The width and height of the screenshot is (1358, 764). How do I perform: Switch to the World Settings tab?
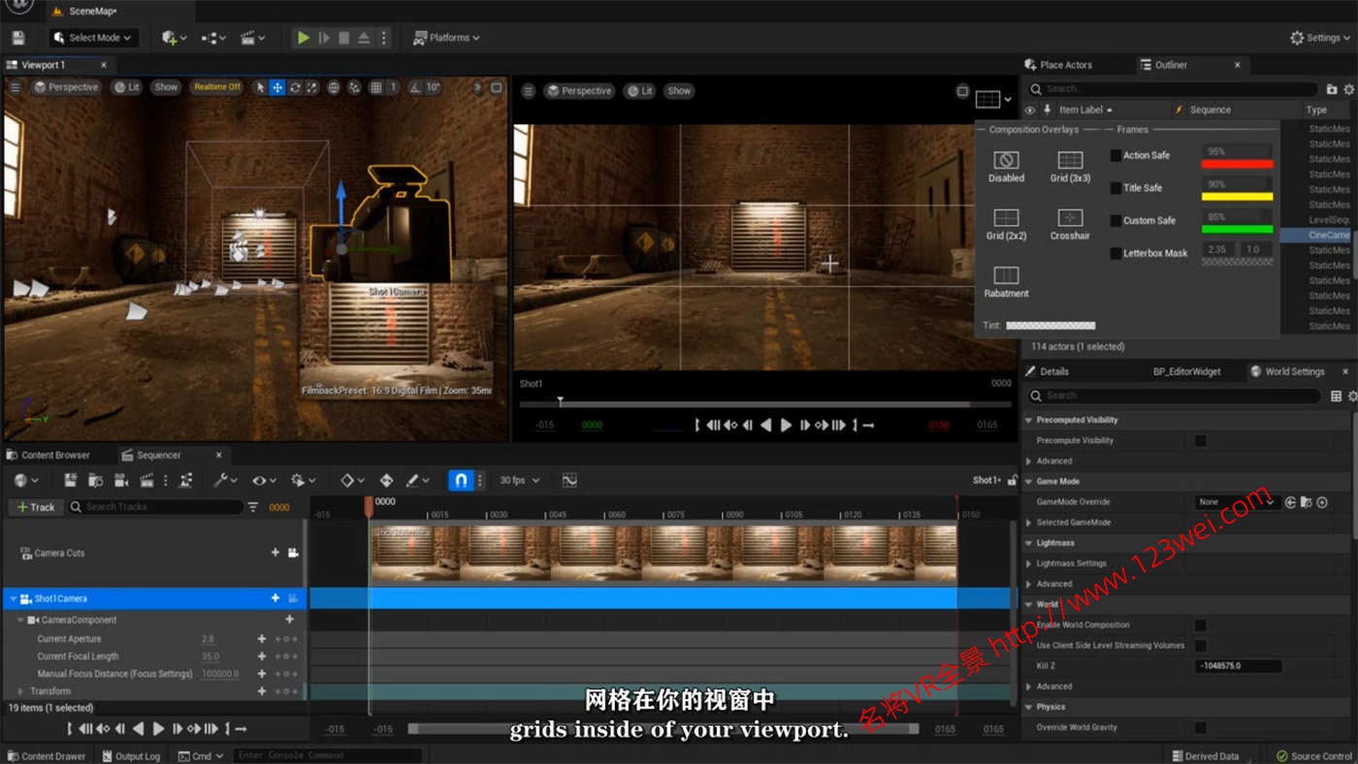(1293, 371)
